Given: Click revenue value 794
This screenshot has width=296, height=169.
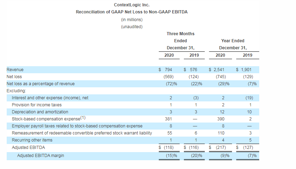Looking at the screenshot, I should coord(168,70).
